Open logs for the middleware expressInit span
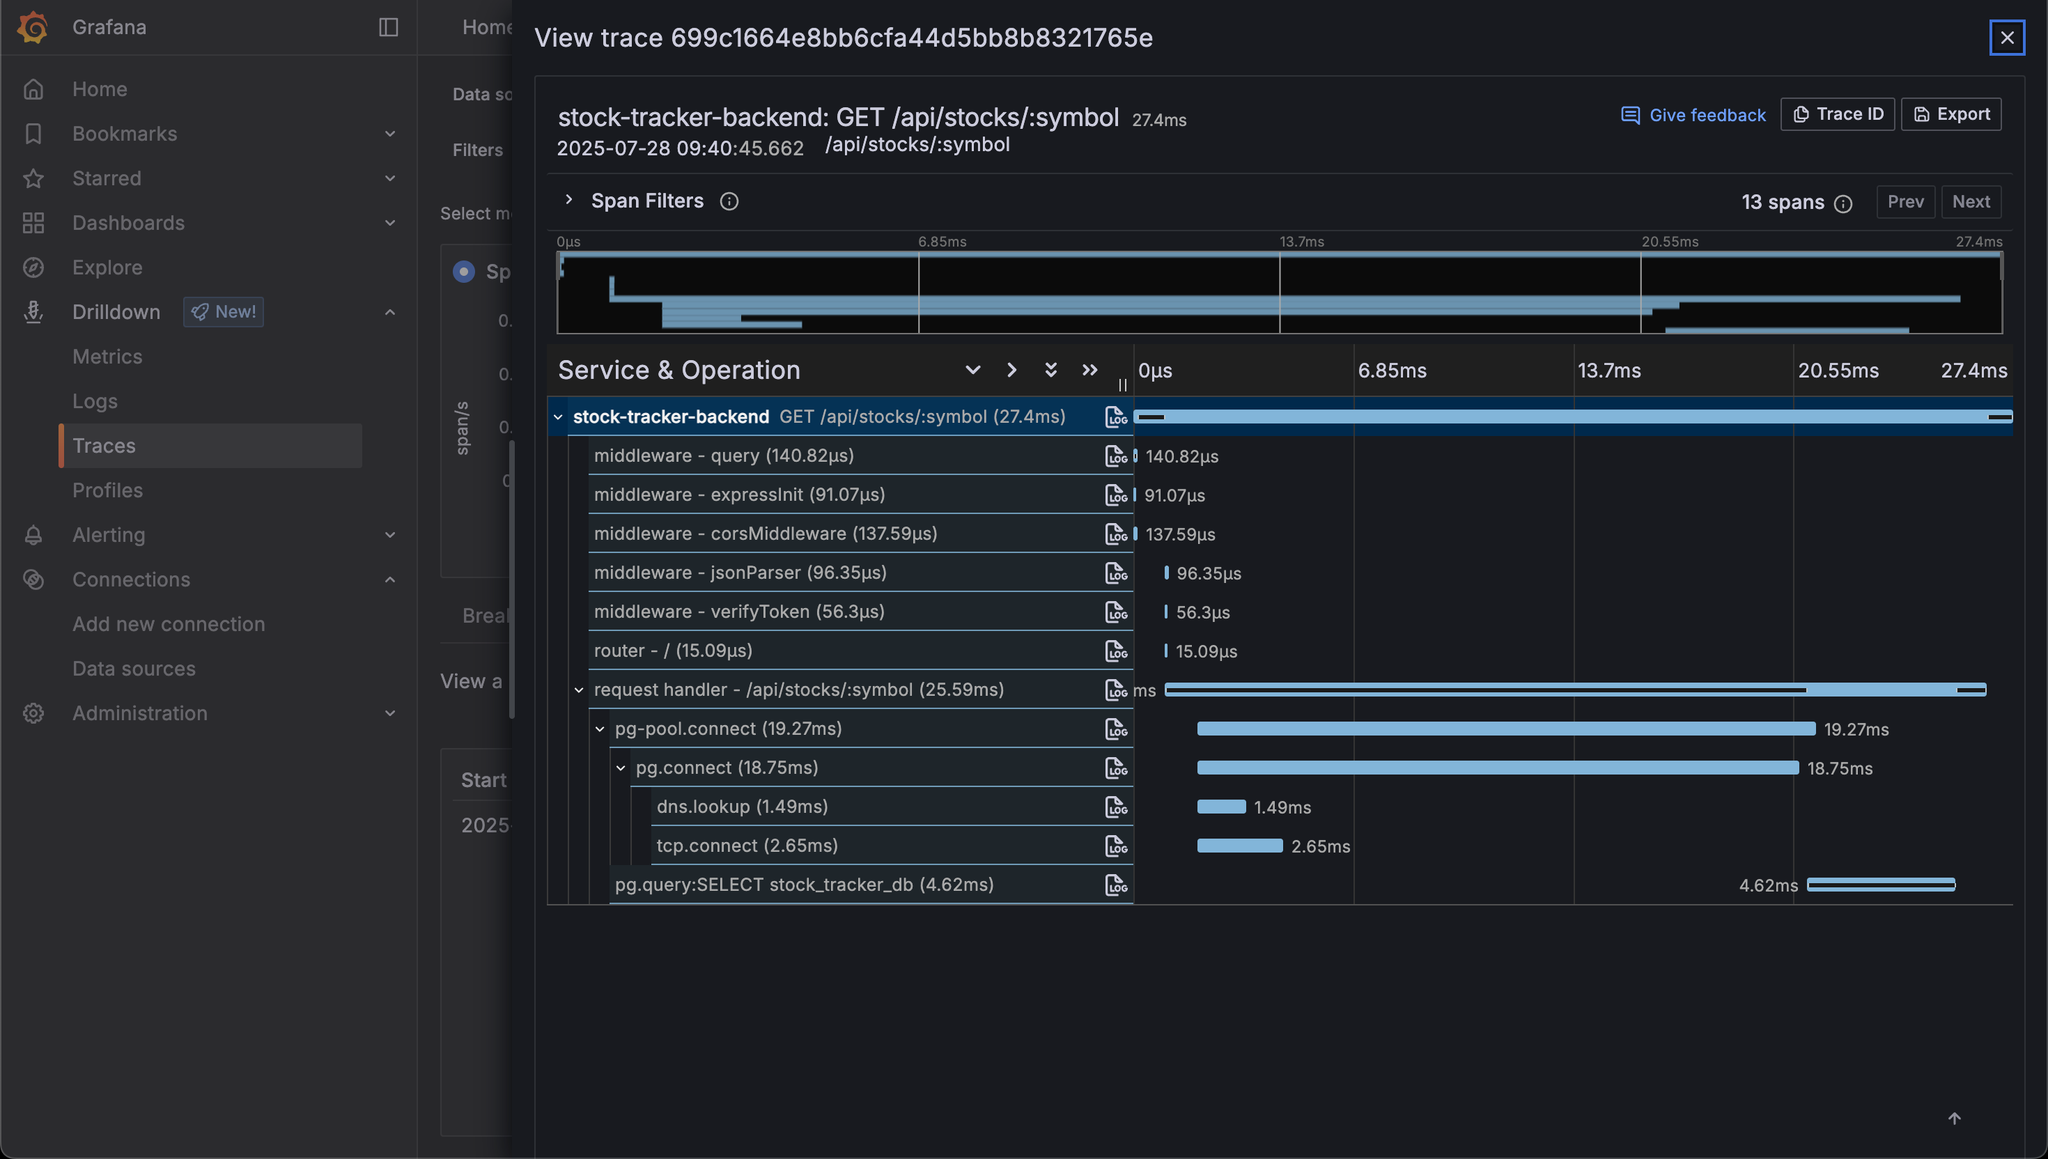The width and height of the screenshot is (2048, 1159). [1116, 495]
